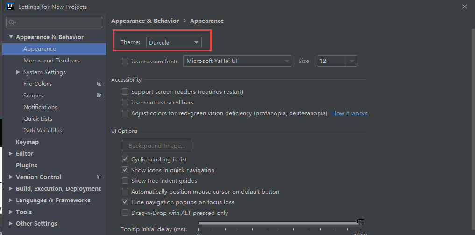Image resolution: width=475 pixels, height=235 pixels.
Task: Expand Build, Execution, Deployment node
Action: pos(11,189)
